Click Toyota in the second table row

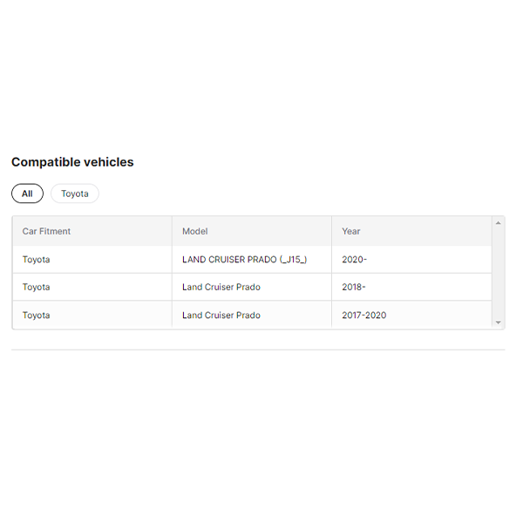tap(37, 287)
